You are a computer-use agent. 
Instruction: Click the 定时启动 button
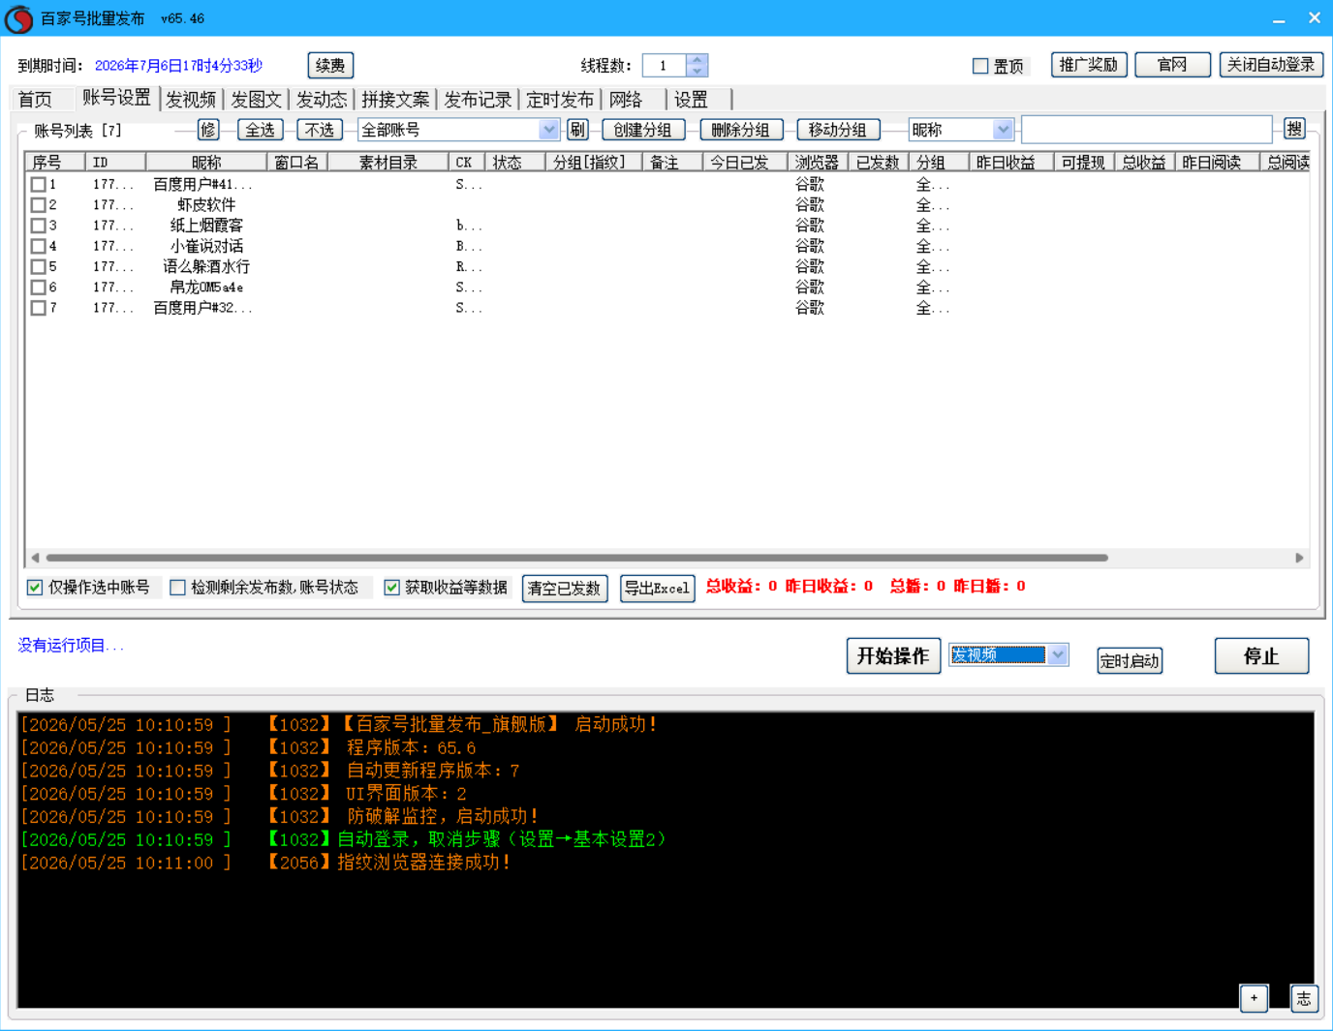1130,660
